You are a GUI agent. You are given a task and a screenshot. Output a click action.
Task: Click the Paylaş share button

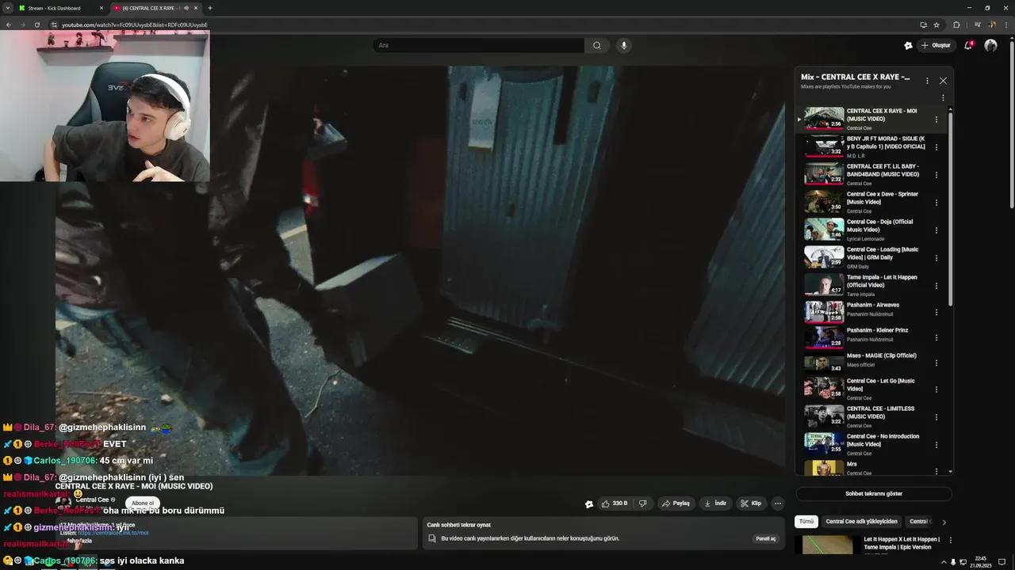click(676, 503)
